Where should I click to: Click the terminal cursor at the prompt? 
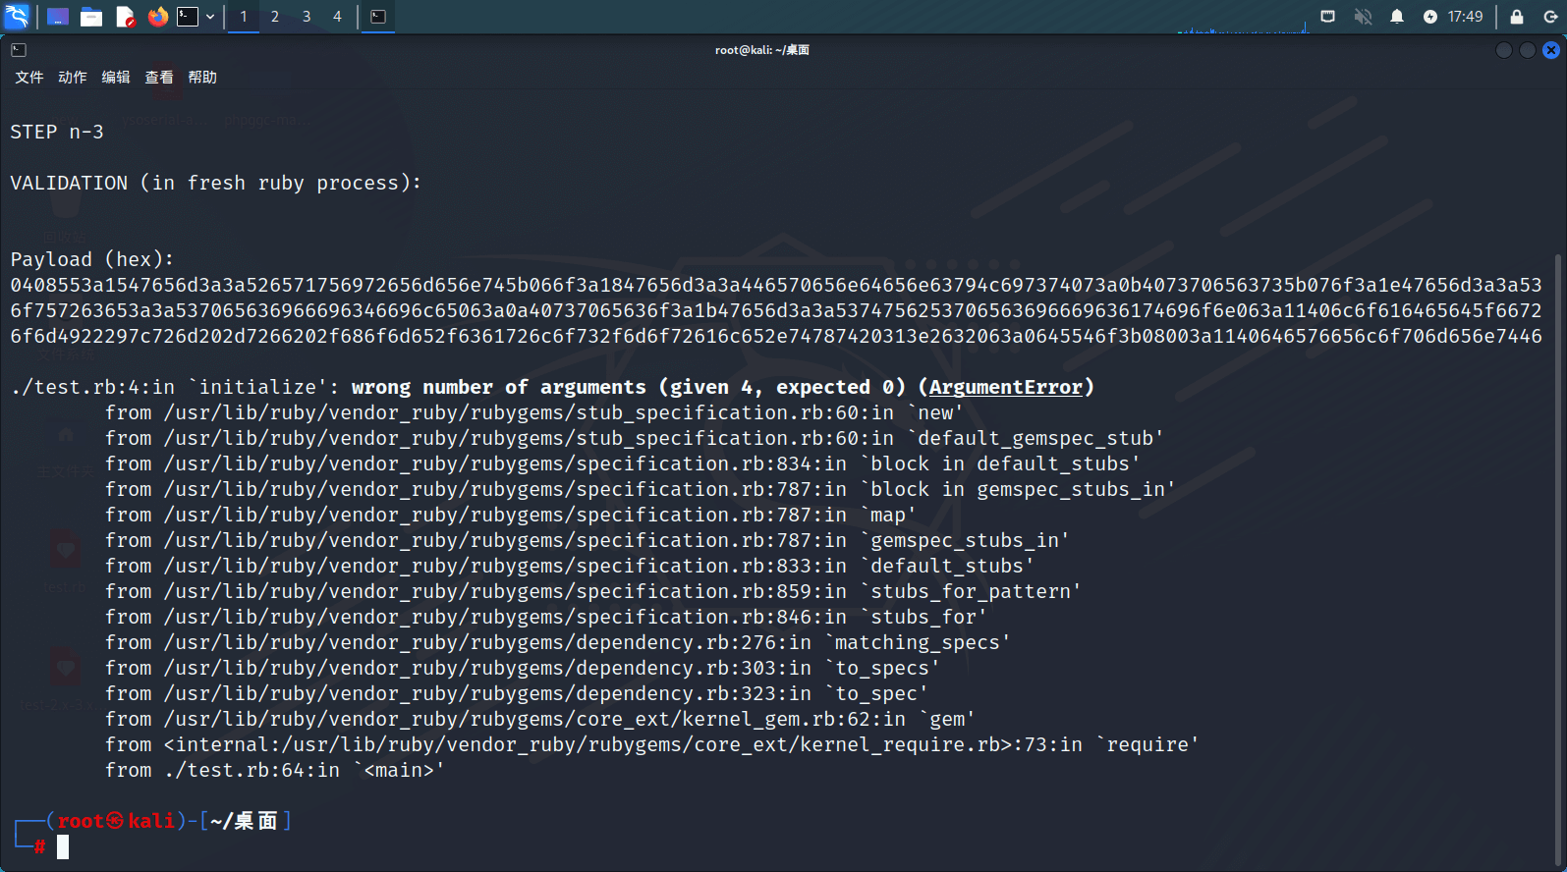tap(63, 846)
